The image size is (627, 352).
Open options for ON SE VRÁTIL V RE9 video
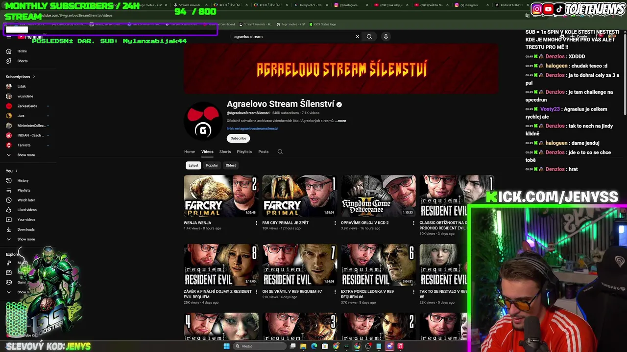335,292
